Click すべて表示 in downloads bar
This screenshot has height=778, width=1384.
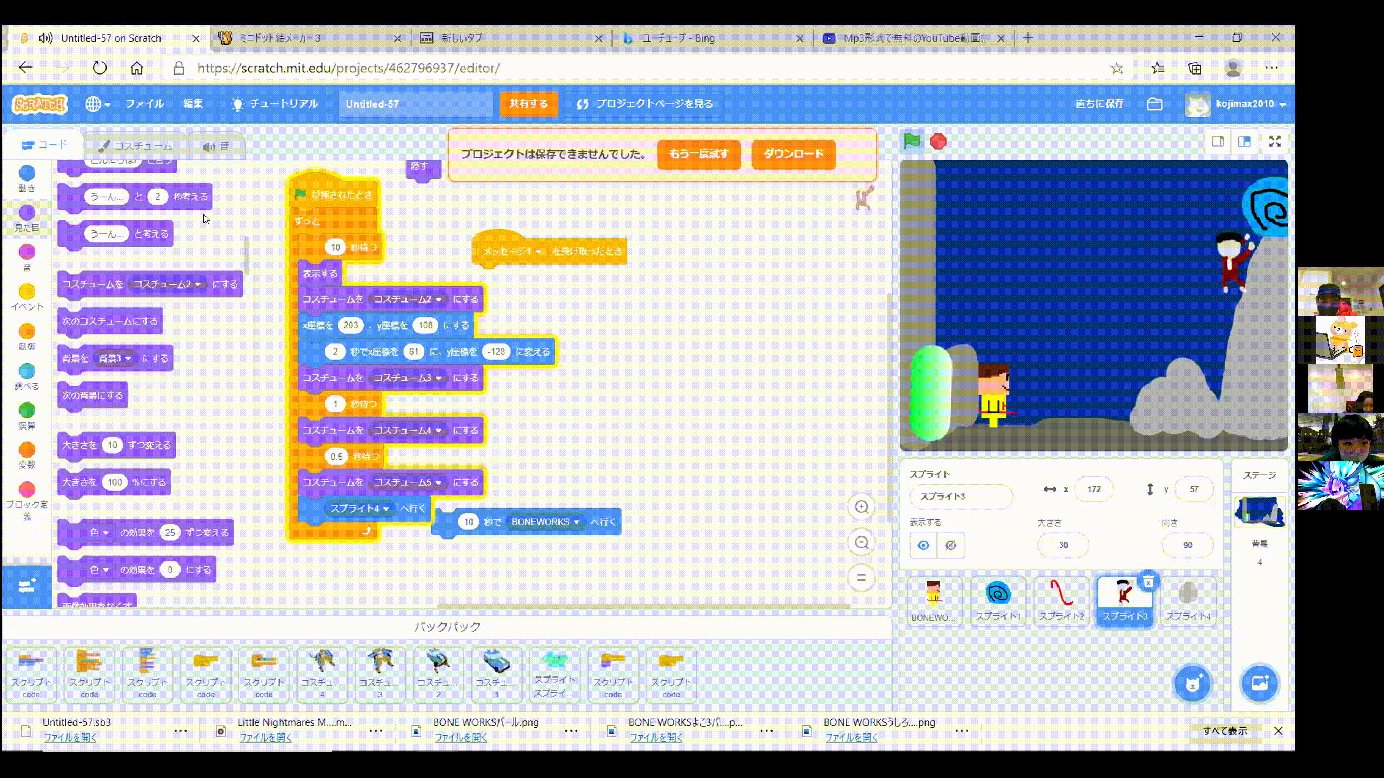click(x=1225, y=731)
